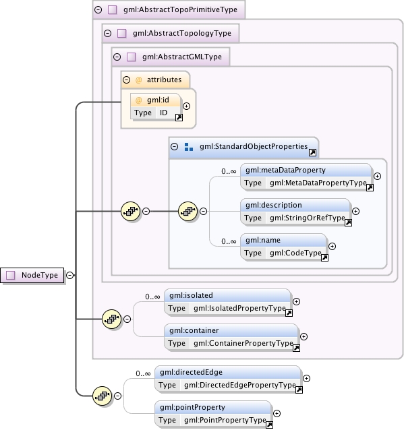
Task: Expand the gml:id attribute
Action: tap(186, 106)
